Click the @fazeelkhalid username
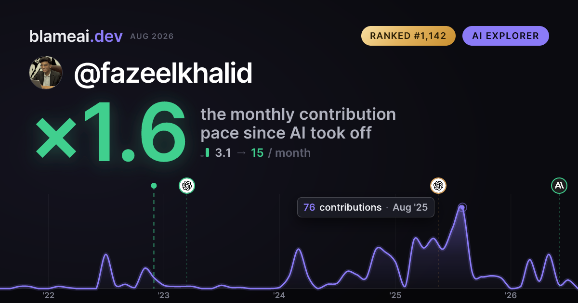 (163, 73)
